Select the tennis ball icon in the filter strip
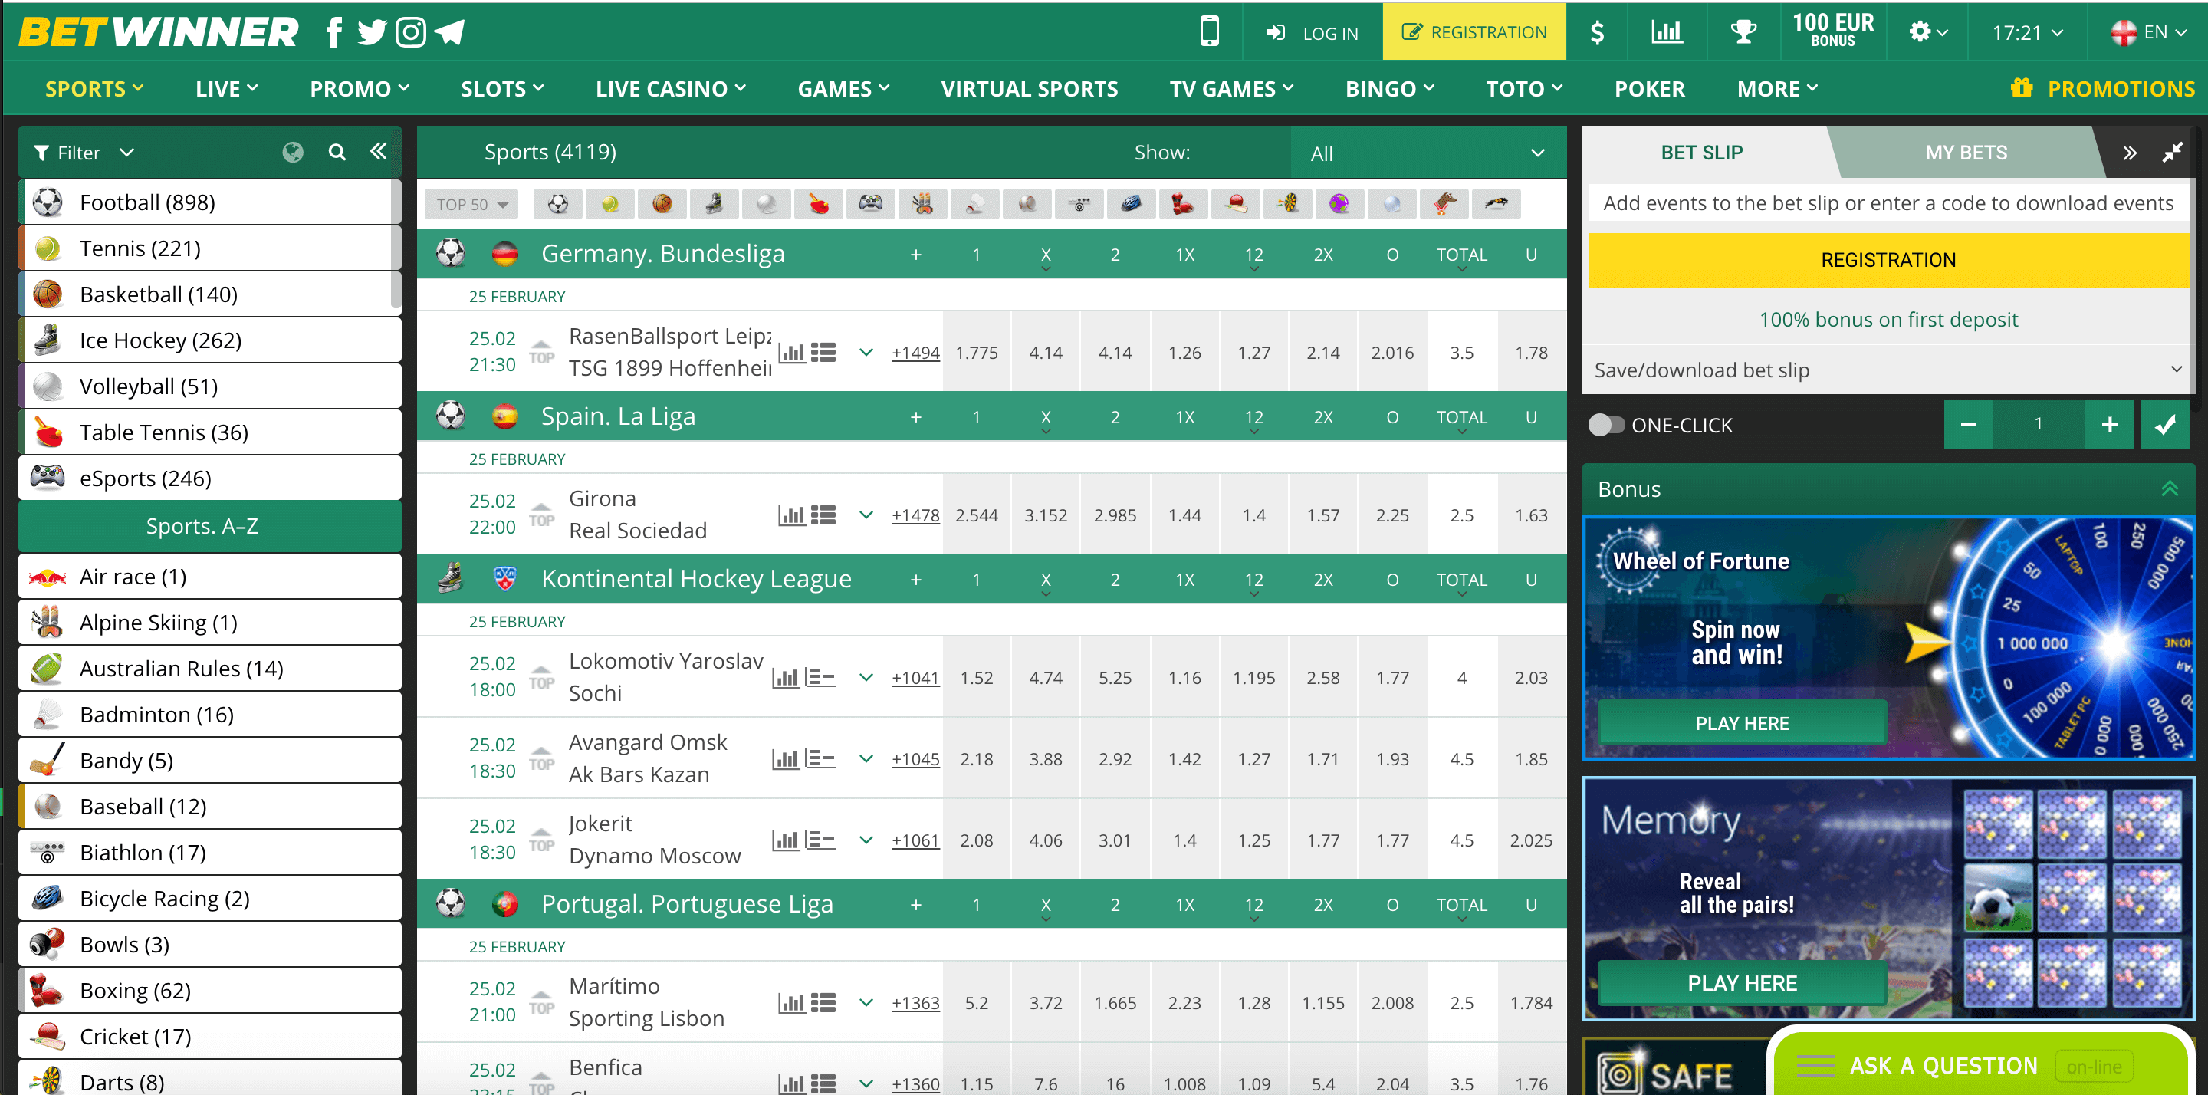This screenshot has height=1095, width=2208. 609,204
